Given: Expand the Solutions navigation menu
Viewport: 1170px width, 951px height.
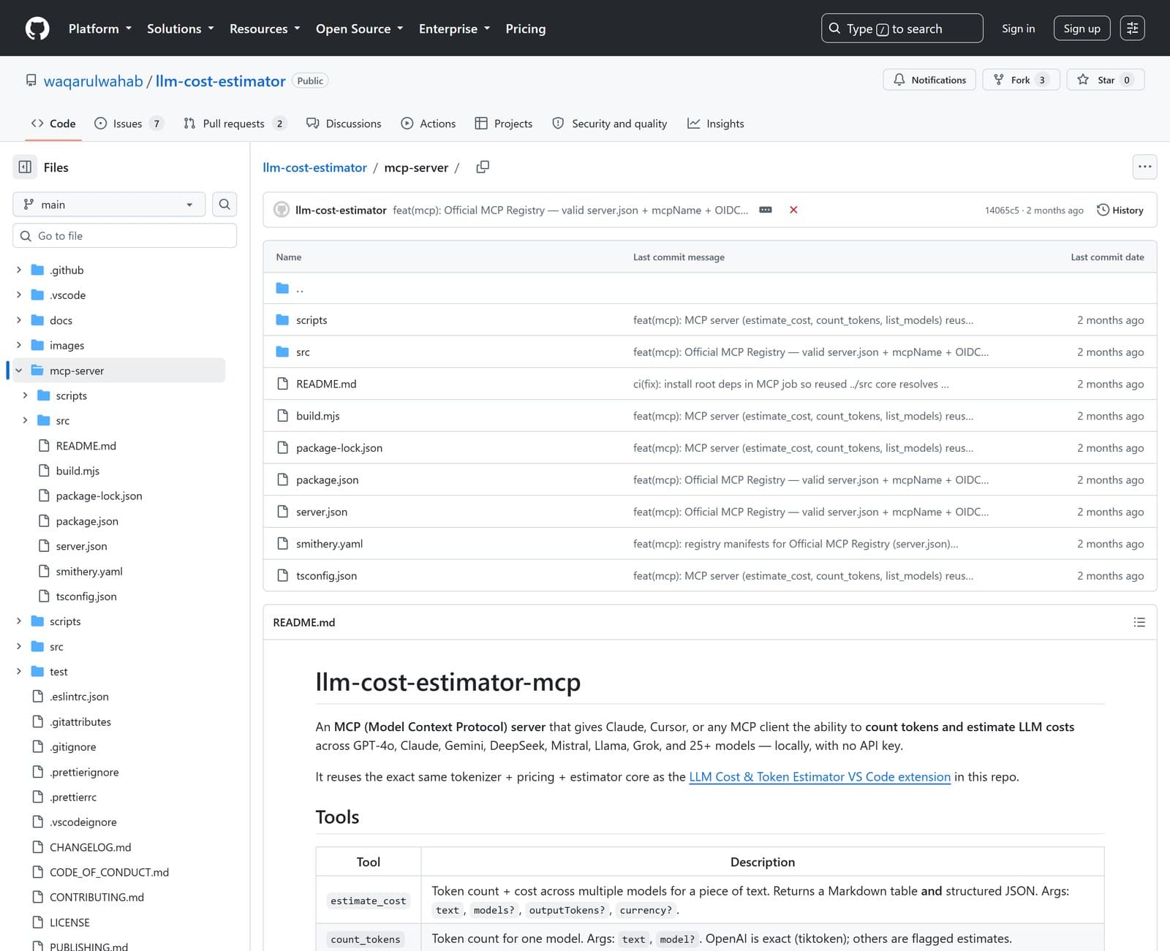Looking at the screenshot, I should [x=181, y=29].
